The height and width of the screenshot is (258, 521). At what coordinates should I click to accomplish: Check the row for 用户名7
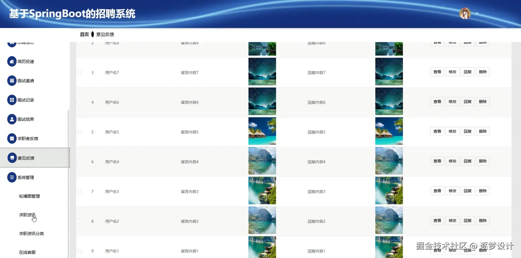79,72
